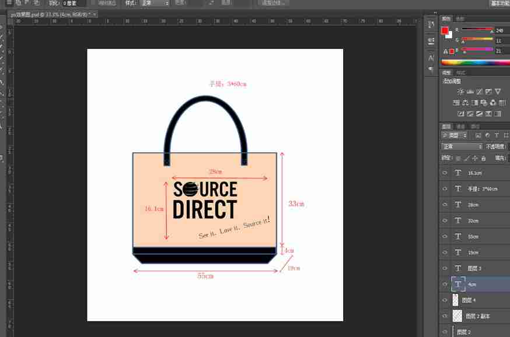Click the red foreground color swatch
Viewport: 510px width, 337px height.
445,30
